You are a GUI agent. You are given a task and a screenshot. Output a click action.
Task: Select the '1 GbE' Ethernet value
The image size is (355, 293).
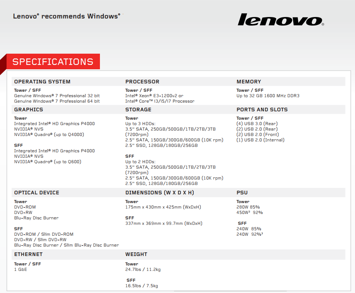pos(21,269)
